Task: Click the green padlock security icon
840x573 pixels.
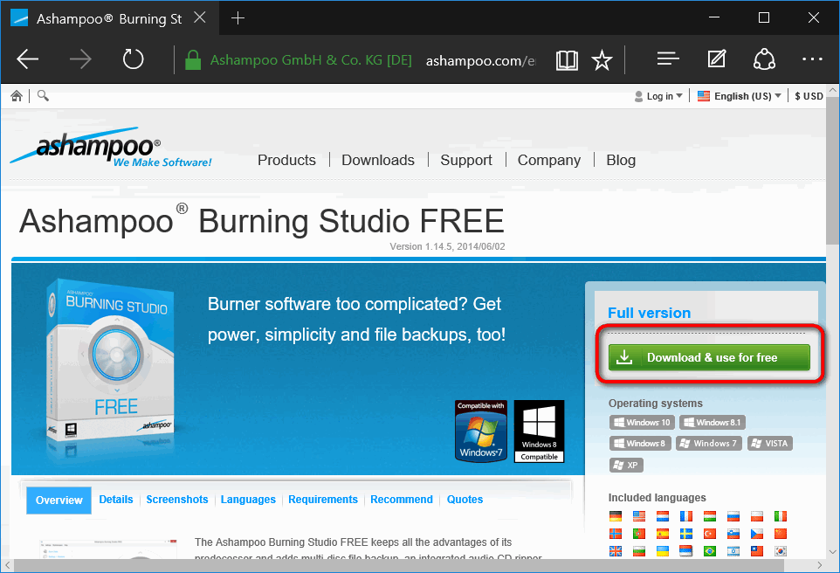Action: coord(192,59)
